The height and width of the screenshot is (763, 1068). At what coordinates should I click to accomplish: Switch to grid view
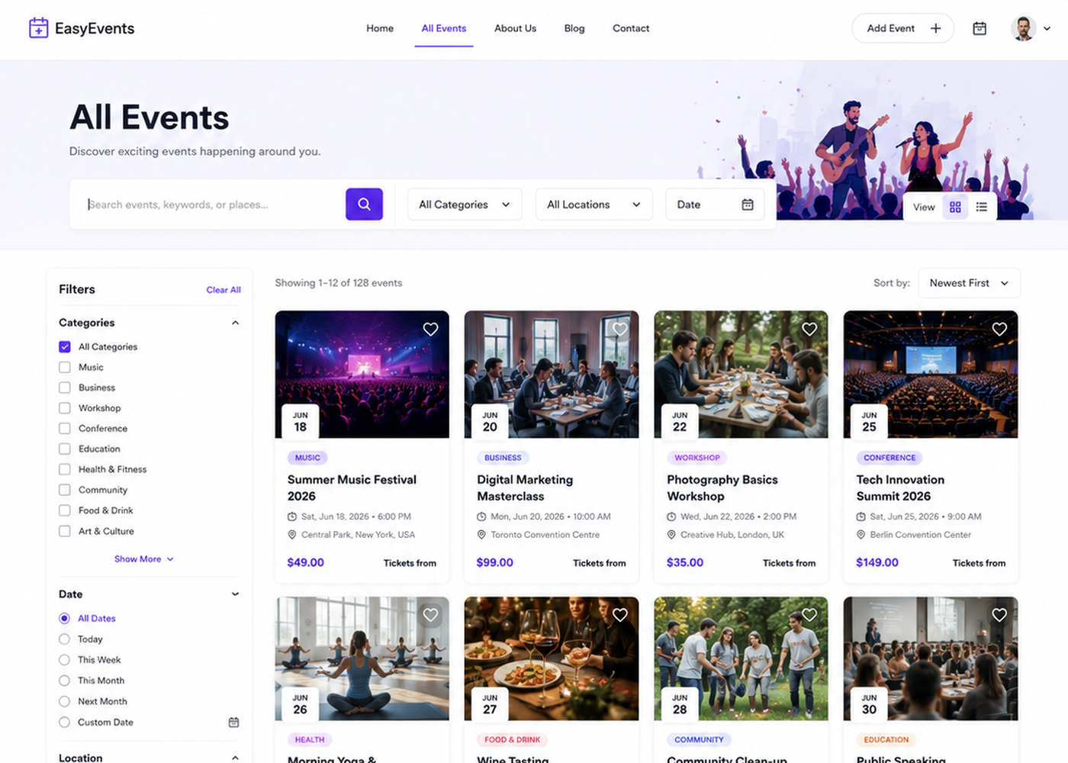955,207
